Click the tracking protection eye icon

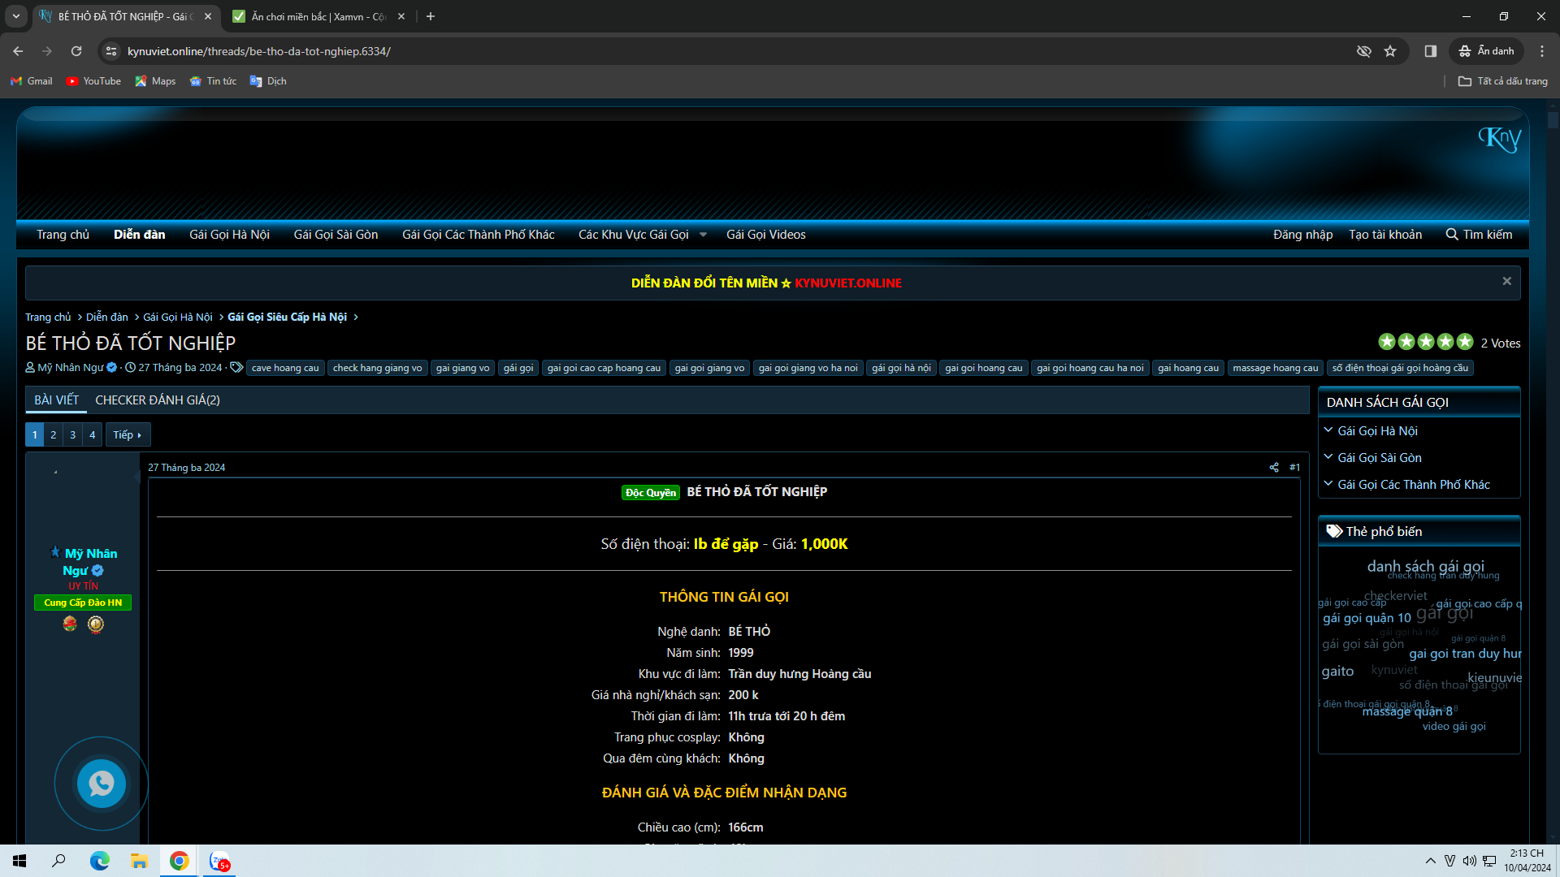(1363, 51)
